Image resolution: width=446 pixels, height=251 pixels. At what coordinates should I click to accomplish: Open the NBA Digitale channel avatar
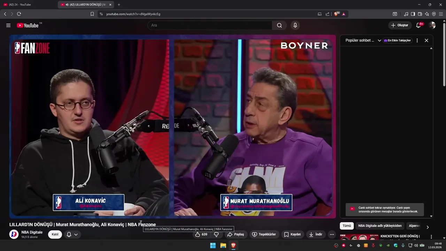(x=14, y=234)
